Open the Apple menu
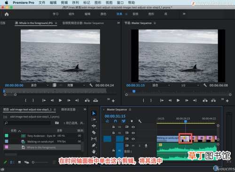235x172 pixels. (x=7, y=2)
